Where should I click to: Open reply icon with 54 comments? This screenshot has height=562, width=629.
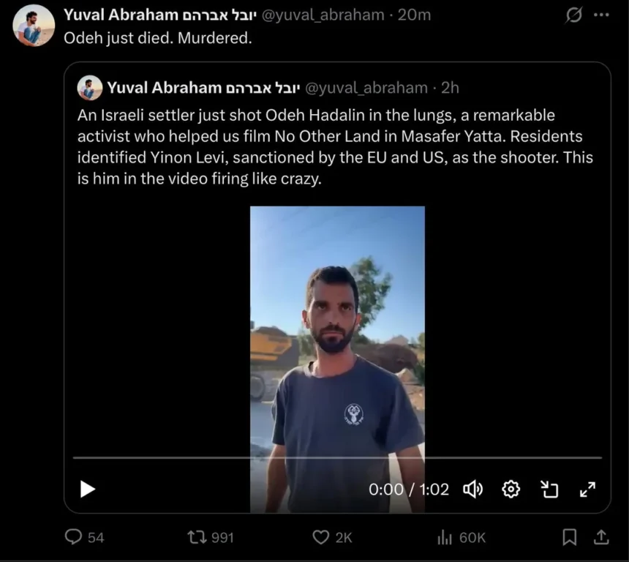tap(74, 537)
